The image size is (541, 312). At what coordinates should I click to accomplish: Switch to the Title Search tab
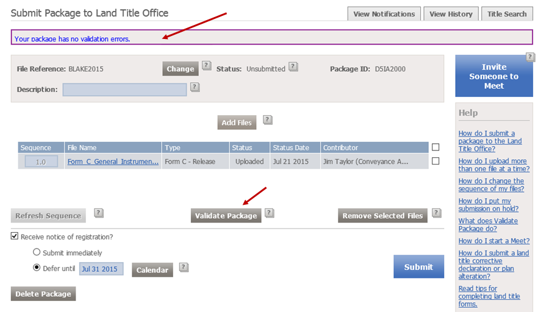[x=506, y=14]
